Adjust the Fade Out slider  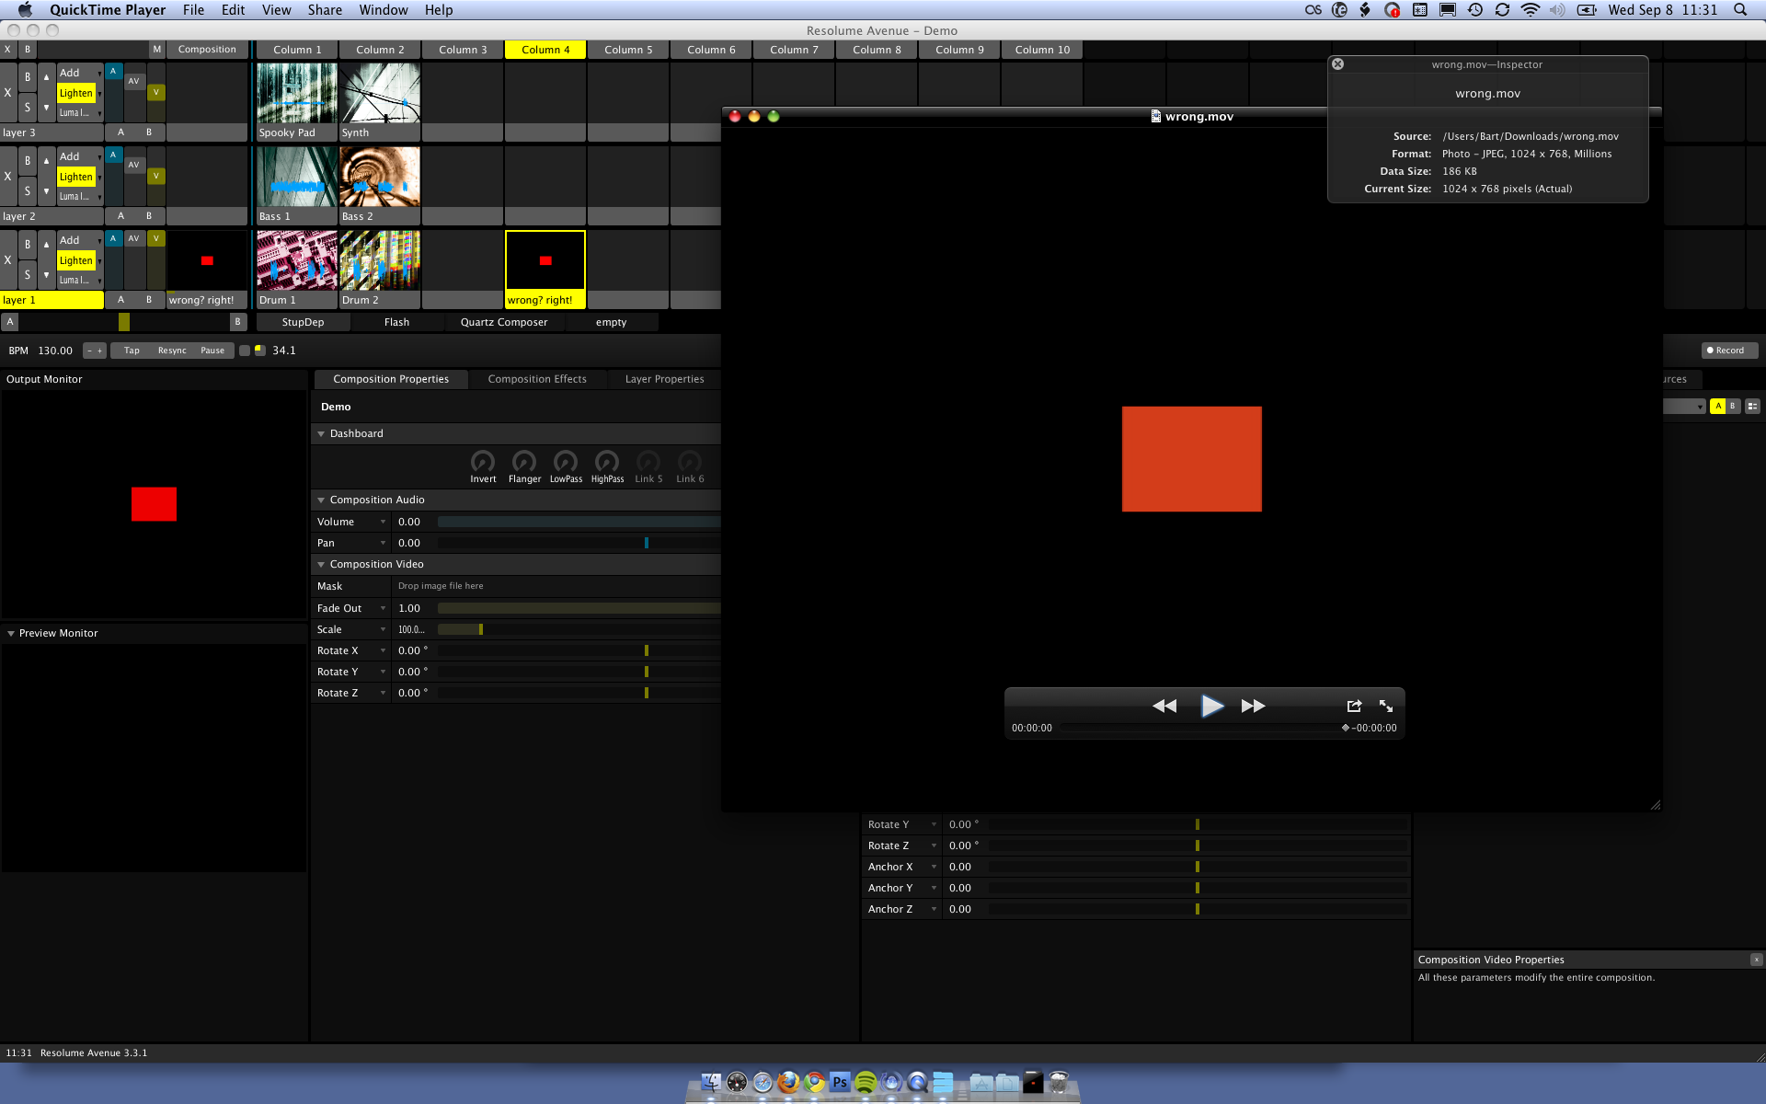click(x=579, y=608)
